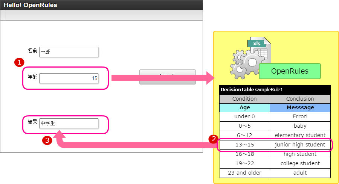Click the gray button behind the arrow
The width and height of the screenshot is (339, 184).
click(x=168, y=77)
